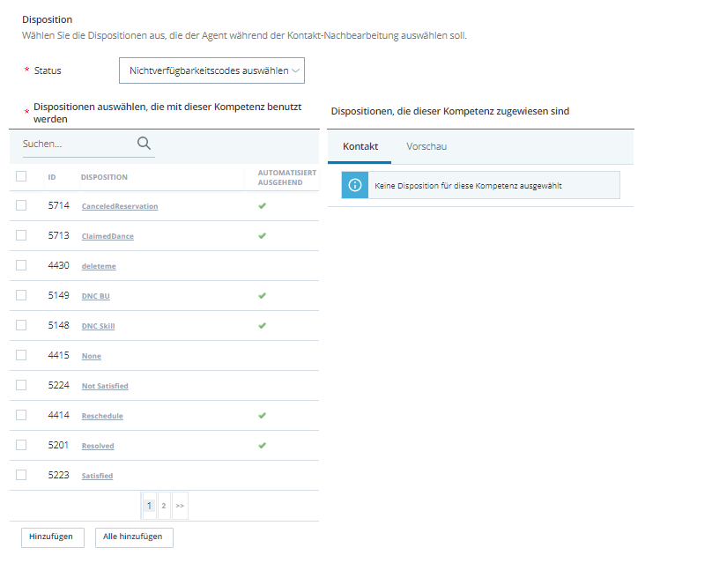The height and width of the screenshot is (570, 712).
Task: Go to page 2 of dispositions
Action: (x=164, y=506)
